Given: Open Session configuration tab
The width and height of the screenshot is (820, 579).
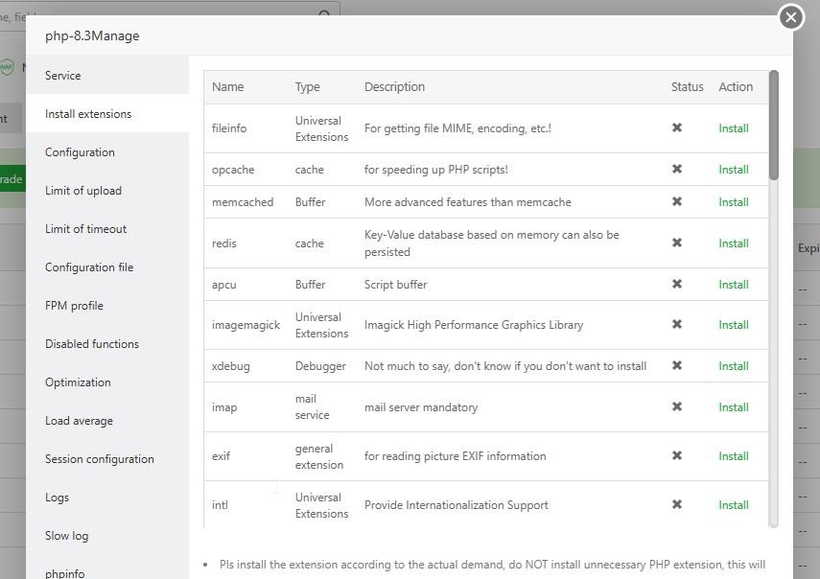Looking at the screenshot, I should 100,459.
